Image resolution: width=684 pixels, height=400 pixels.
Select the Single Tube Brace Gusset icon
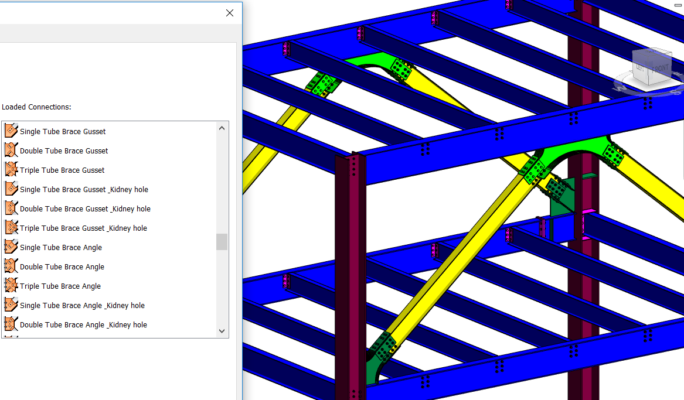[11, 131]
